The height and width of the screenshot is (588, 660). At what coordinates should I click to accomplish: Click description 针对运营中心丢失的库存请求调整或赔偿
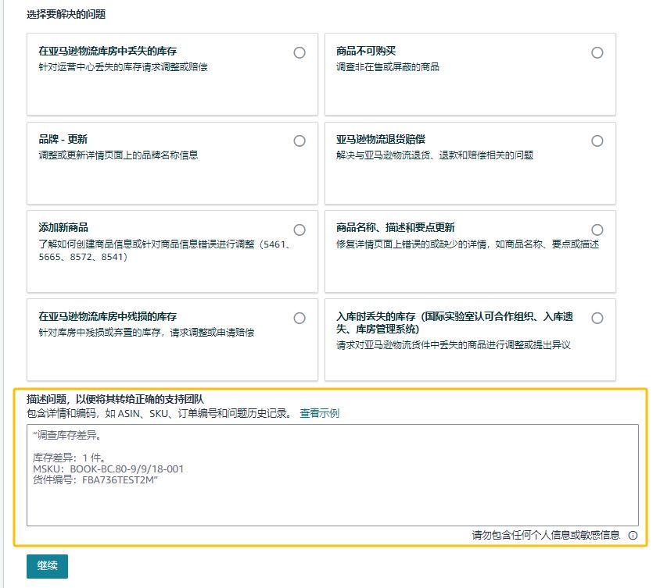tap(123, 67)
